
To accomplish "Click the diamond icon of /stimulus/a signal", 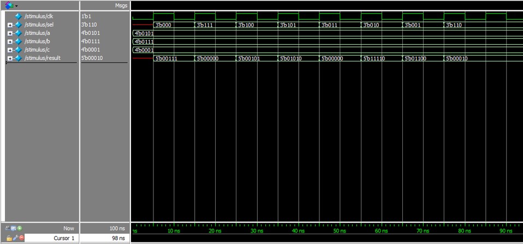I will 18,33.
